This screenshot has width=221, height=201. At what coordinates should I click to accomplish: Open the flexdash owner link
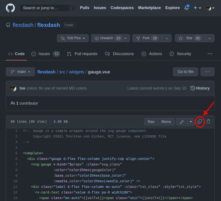click(x=23, y=25)
